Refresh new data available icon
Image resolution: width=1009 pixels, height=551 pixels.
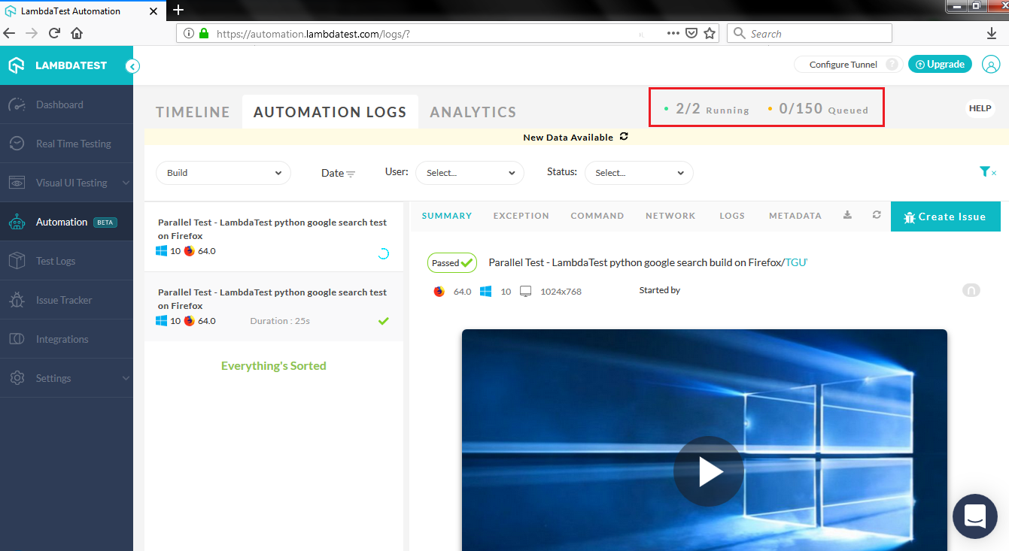(x=623, y=137)
